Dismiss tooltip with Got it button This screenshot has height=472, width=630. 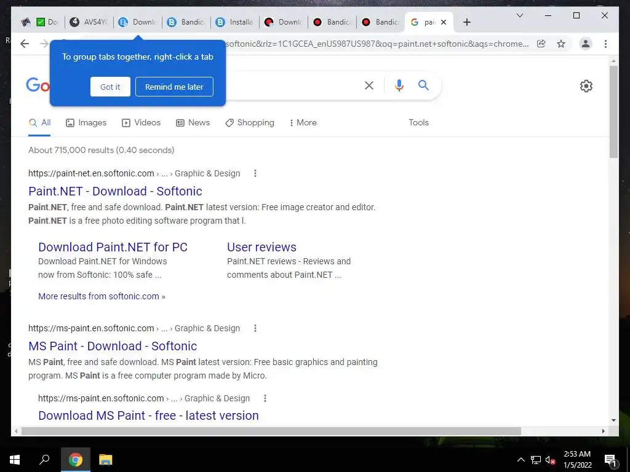pyautogui.click(x=110, y=87)
